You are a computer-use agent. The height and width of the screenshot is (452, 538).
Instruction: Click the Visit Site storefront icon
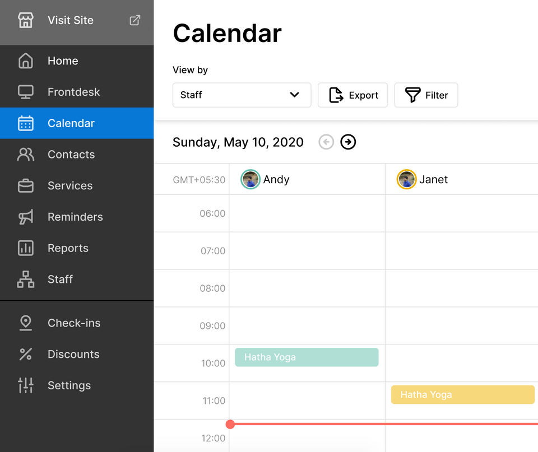(x=26, y=21)
